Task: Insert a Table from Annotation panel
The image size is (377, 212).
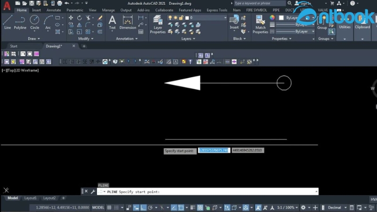Action: 141,32
